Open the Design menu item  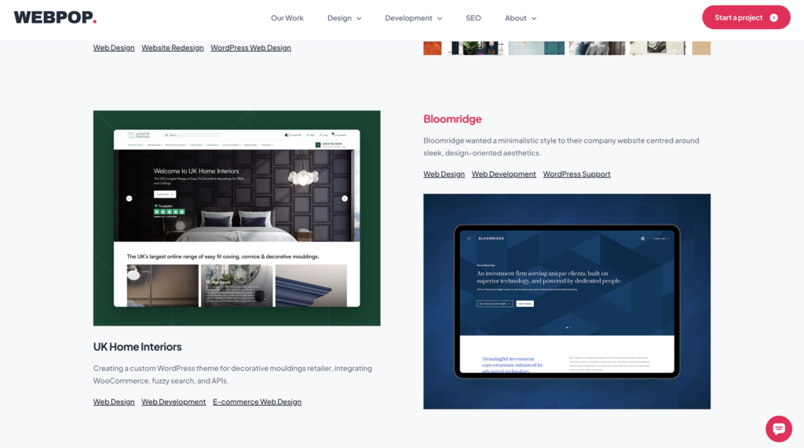(x=339, y=18)
